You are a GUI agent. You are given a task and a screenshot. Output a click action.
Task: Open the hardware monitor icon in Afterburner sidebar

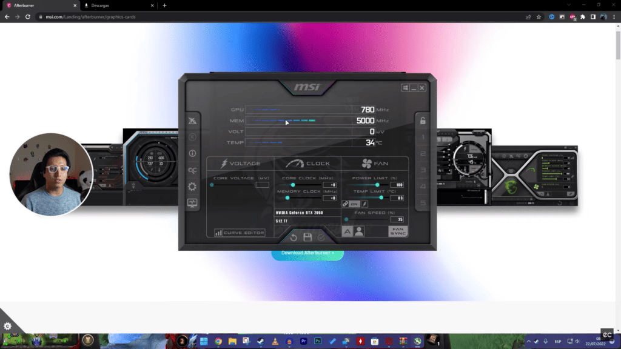(x=192, y=202)
